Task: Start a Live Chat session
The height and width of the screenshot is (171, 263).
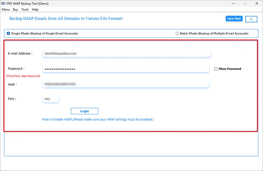Action: click(234, 18)
